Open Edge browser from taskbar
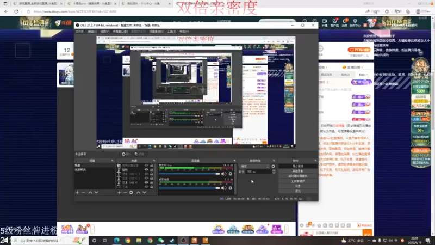This screenshot has height=245, width=435. point(116,241)
